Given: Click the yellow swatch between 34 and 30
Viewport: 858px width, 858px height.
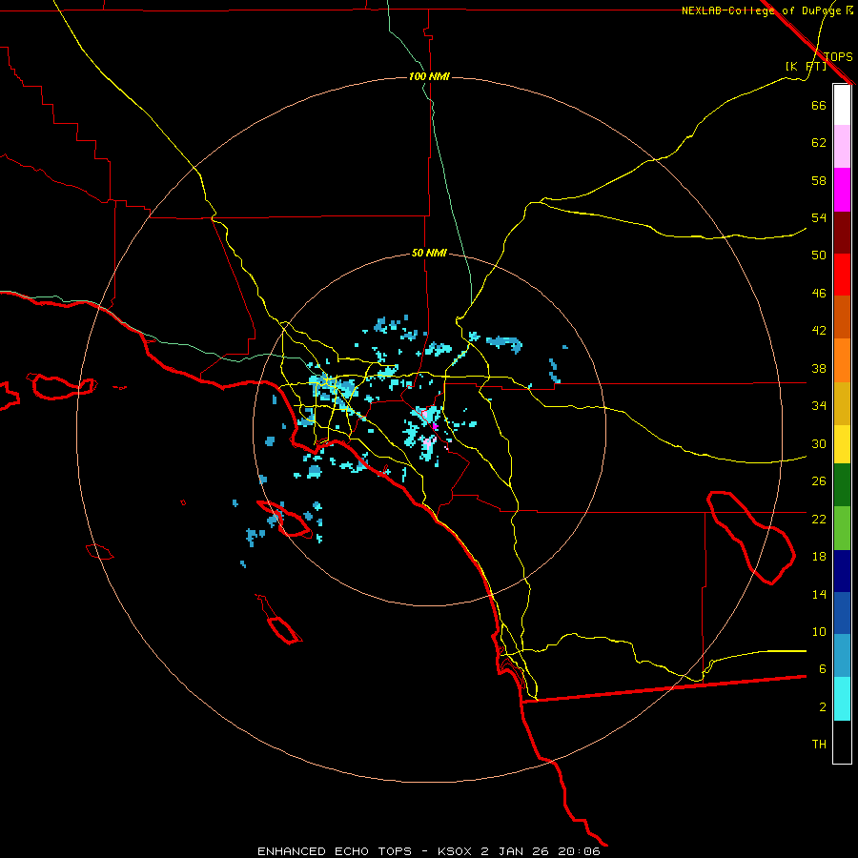Looking at the screenshot, I should pyautogui.click(x=842, y=444).
